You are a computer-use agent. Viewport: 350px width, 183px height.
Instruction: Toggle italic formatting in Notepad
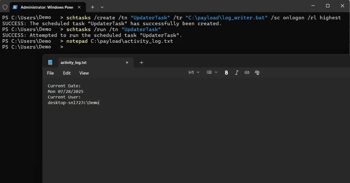point(237,73)
